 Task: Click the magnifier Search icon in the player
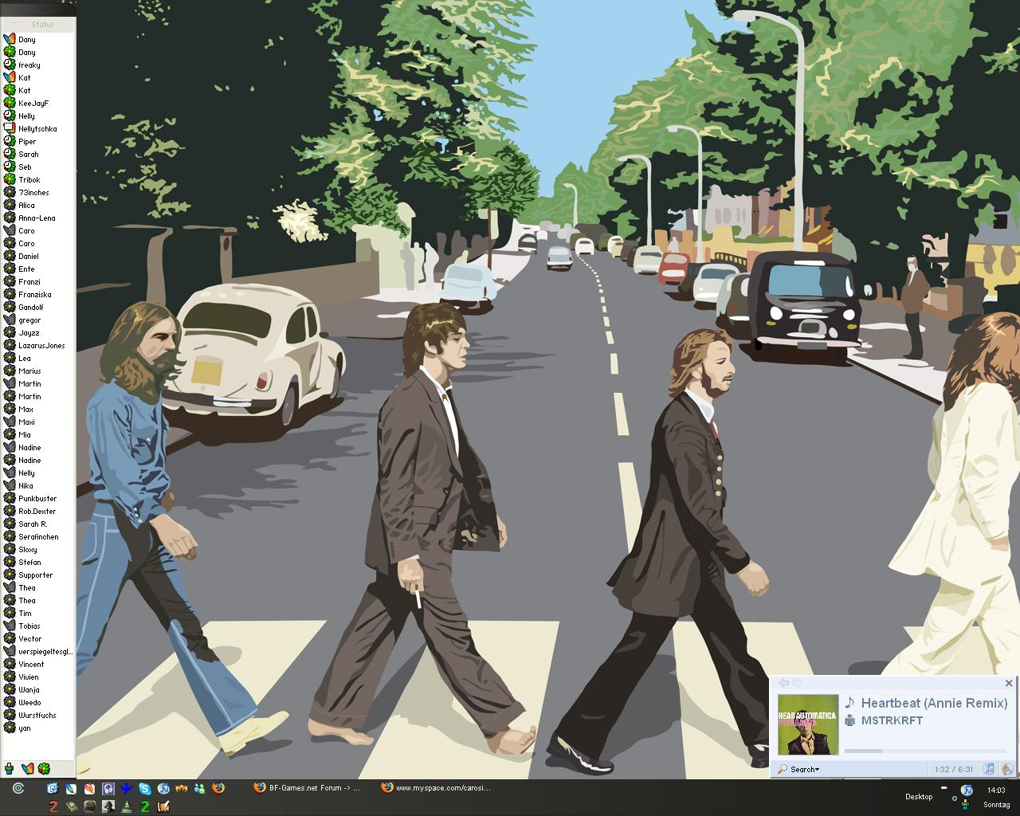(x=783, y=769)
